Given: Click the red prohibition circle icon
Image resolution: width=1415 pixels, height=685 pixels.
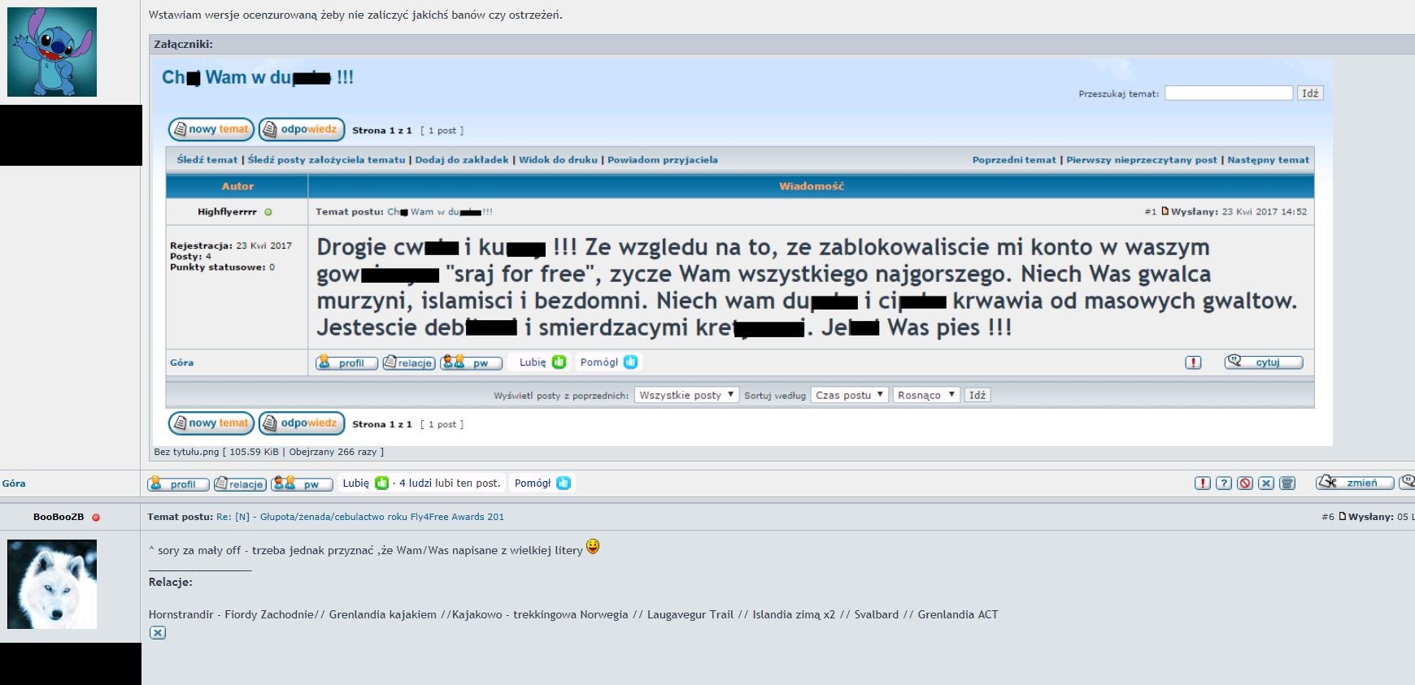Looking at the screenshot, I should pos(1245,483).
